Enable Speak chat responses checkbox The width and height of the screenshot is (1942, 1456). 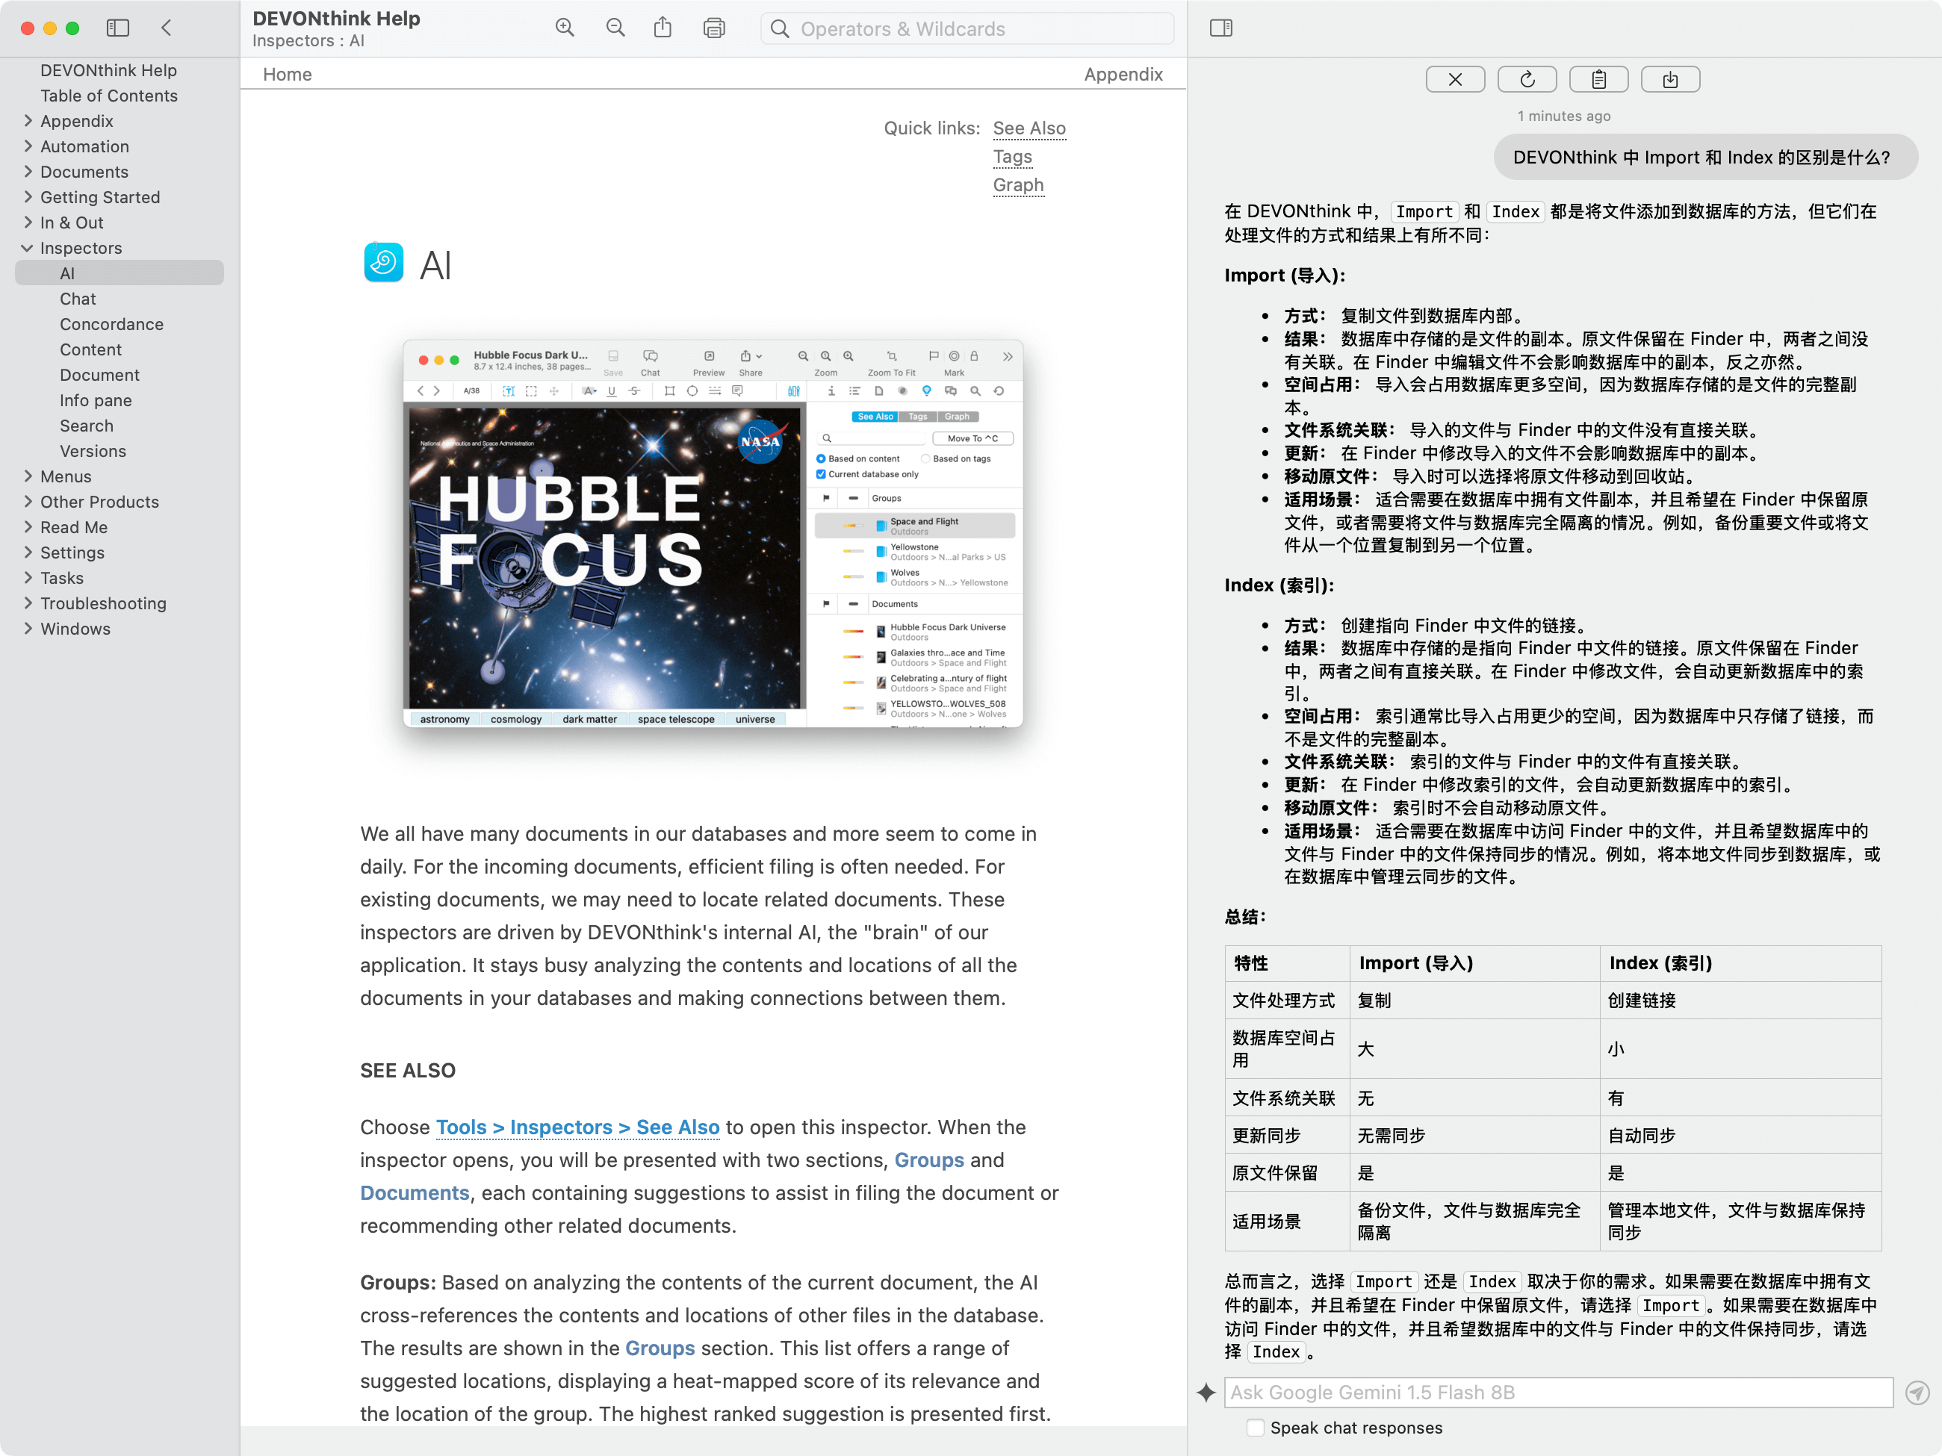pyautogui.click(x=1256, y=1428)
